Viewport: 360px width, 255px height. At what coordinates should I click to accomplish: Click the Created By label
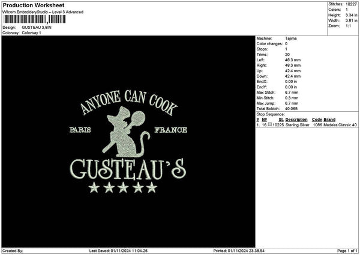coord(13,251)
